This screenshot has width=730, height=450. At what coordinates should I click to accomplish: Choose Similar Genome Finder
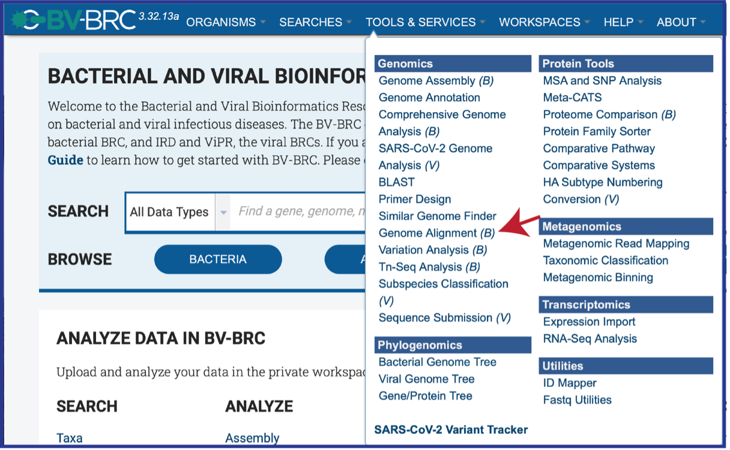click(437, 216)
